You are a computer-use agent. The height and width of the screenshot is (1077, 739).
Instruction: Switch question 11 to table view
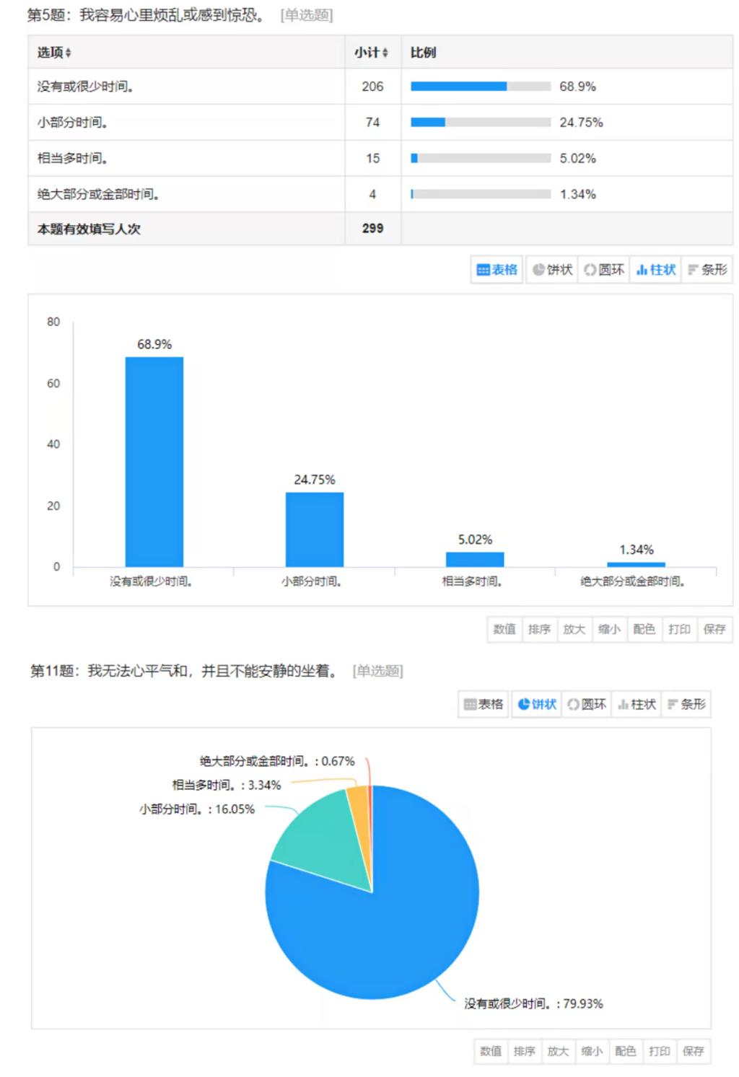pos(484,704)
